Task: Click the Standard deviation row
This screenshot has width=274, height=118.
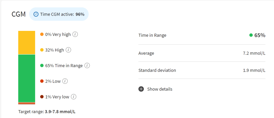Action: (202, 71)
